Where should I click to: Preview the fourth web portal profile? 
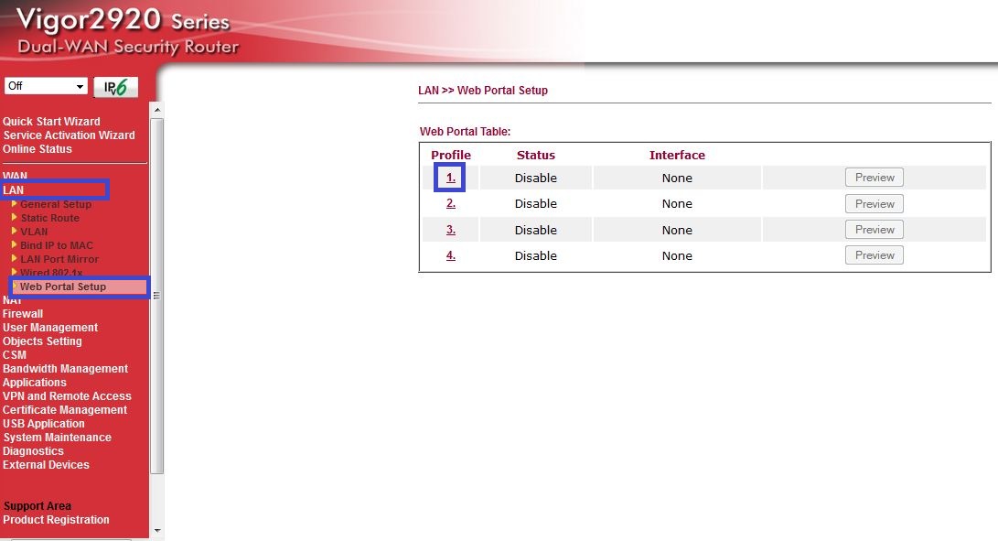point(874,255)
